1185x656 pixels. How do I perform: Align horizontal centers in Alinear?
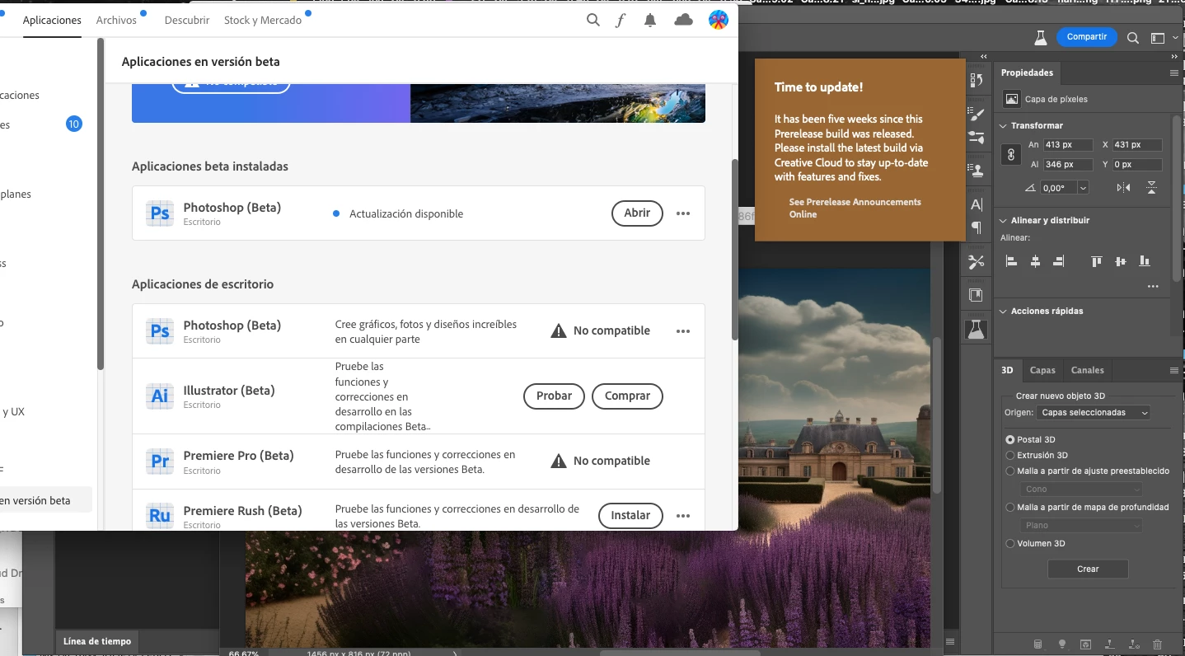[1036, 261]
